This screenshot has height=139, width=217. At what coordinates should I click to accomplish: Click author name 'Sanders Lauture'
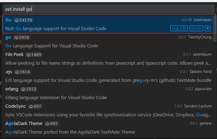pyautogui.click(x=198, y=106)
